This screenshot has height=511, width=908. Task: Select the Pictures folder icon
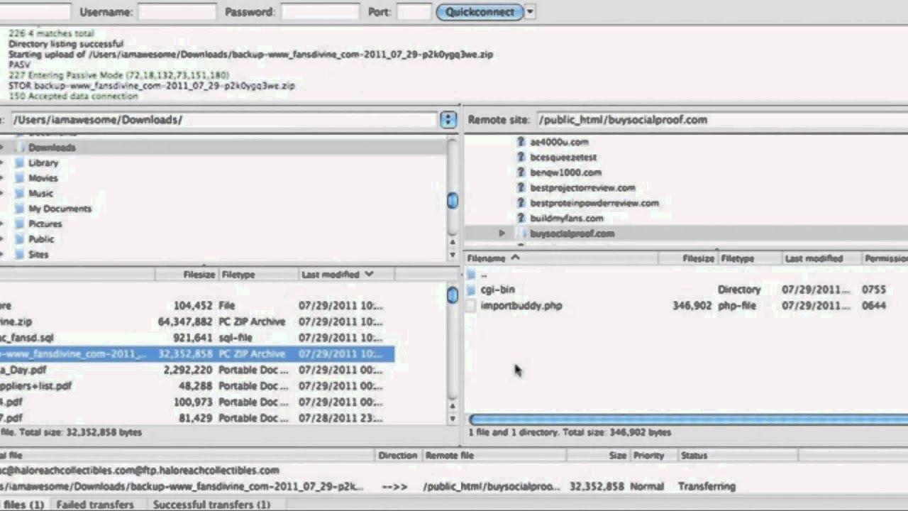pos(20,224)
